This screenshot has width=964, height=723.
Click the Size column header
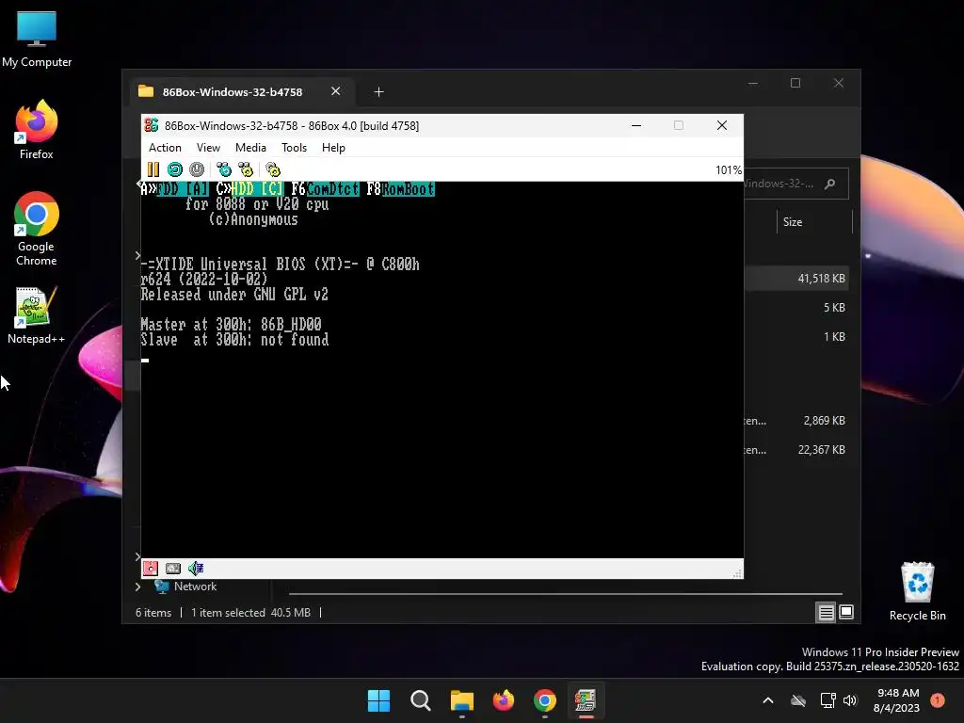(x=793, y=222)
